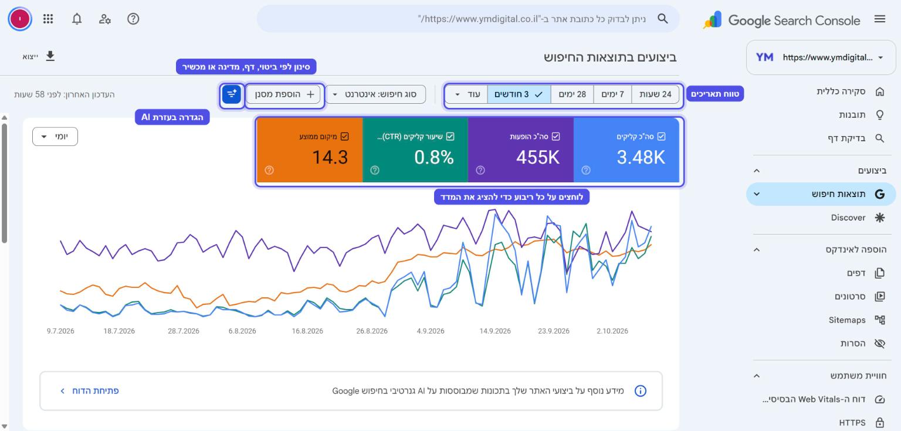Screen dimensions: 901x431
Task: Select the 28 ימים date range
Action: click(572, 94)
